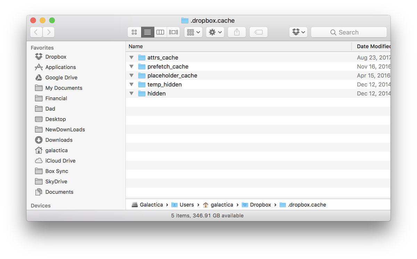Click the Devices sidebar heading
The image size is (417, 259).
click(x=41, y=206)
